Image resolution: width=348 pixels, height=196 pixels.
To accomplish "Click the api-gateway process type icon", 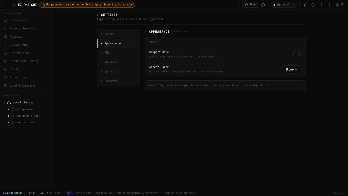I will [x=13, y=109].
